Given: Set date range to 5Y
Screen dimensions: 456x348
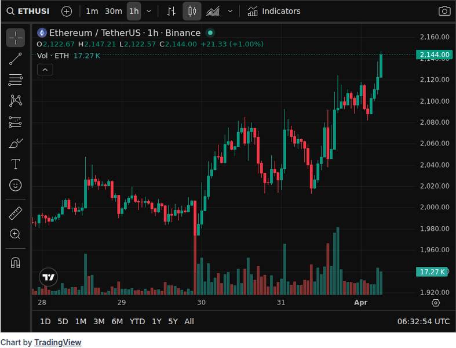Looking at the screenshot, I should (173, 321).
